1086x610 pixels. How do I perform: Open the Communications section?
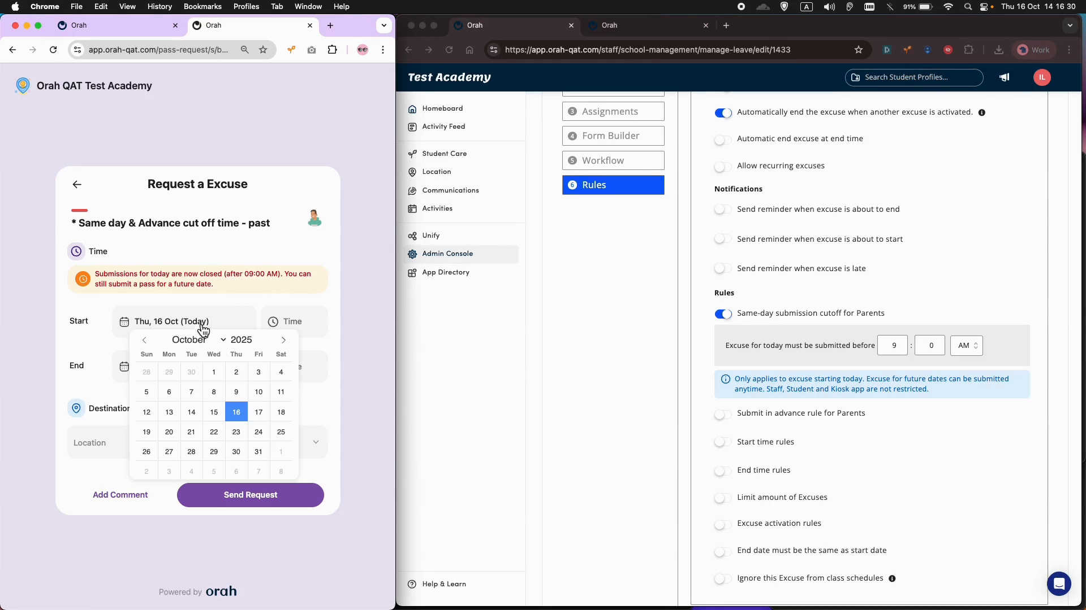tap(450, 190)
